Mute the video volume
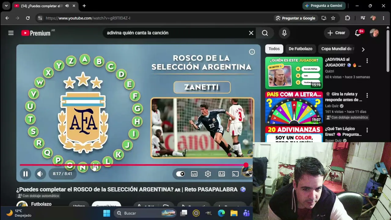The image size is (391, 220). (40, 174)
